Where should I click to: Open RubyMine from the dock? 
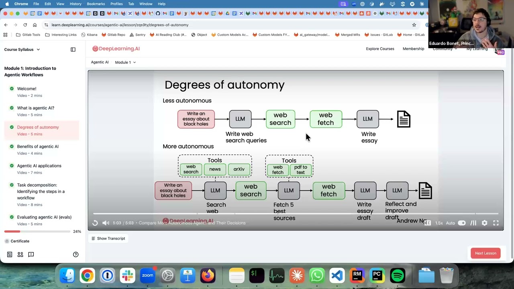click(x=357, y=275)
